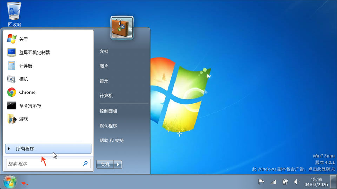Viewport: 337px width, 189px height.
Task: Select the 相机 text label
Action: click(24, 79)
